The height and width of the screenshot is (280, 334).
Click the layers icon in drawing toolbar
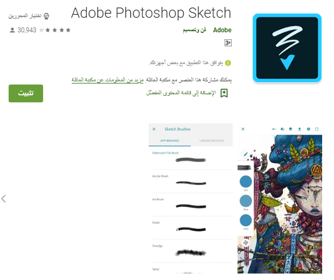(290, 129)
